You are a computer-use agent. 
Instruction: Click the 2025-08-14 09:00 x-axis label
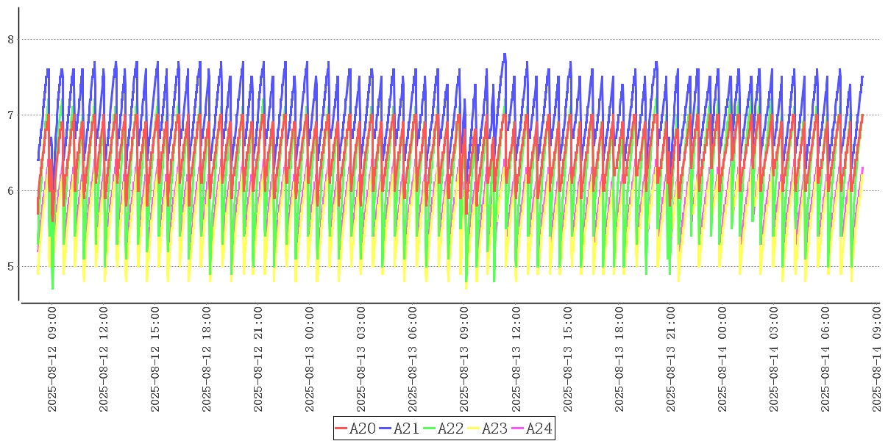point(877,359)
